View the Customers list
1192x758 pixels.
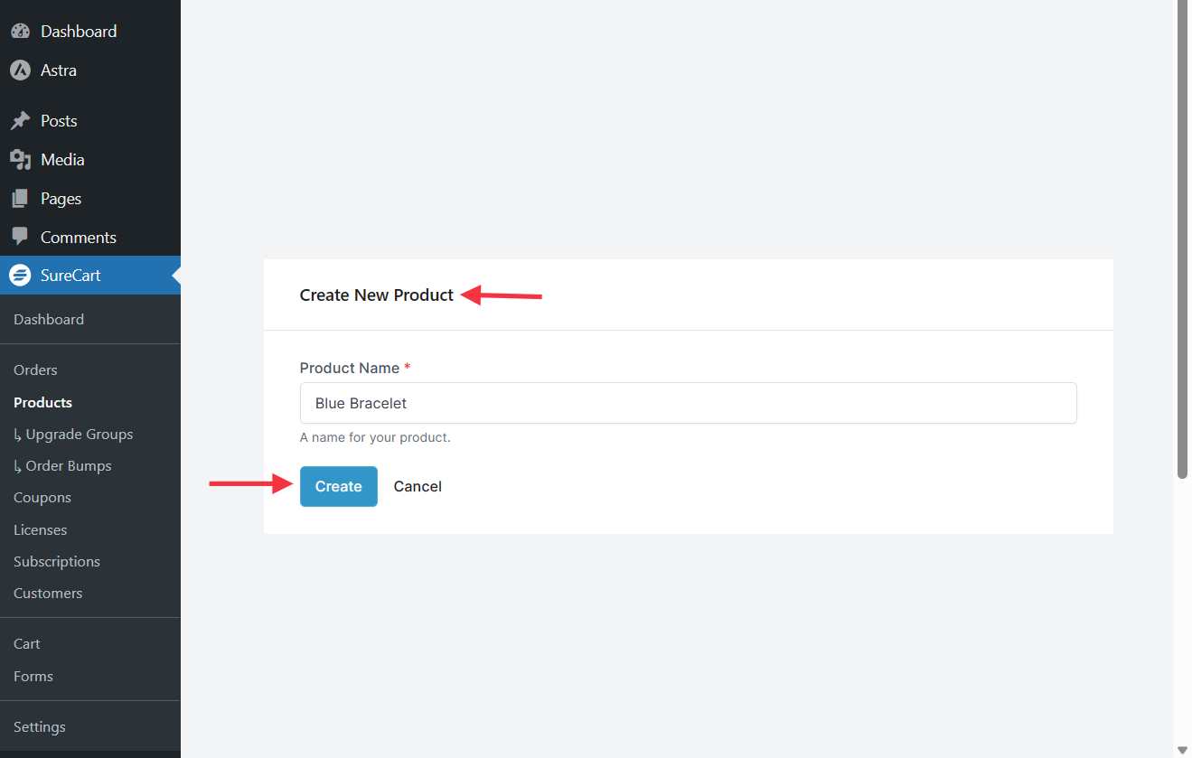[48, 594]
